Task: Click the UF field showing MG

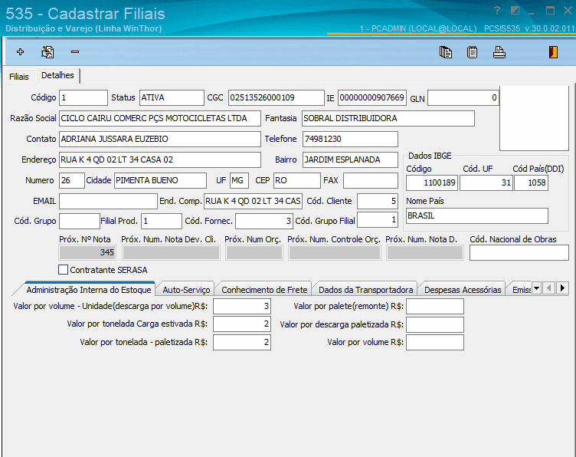Action: point(239,180)
